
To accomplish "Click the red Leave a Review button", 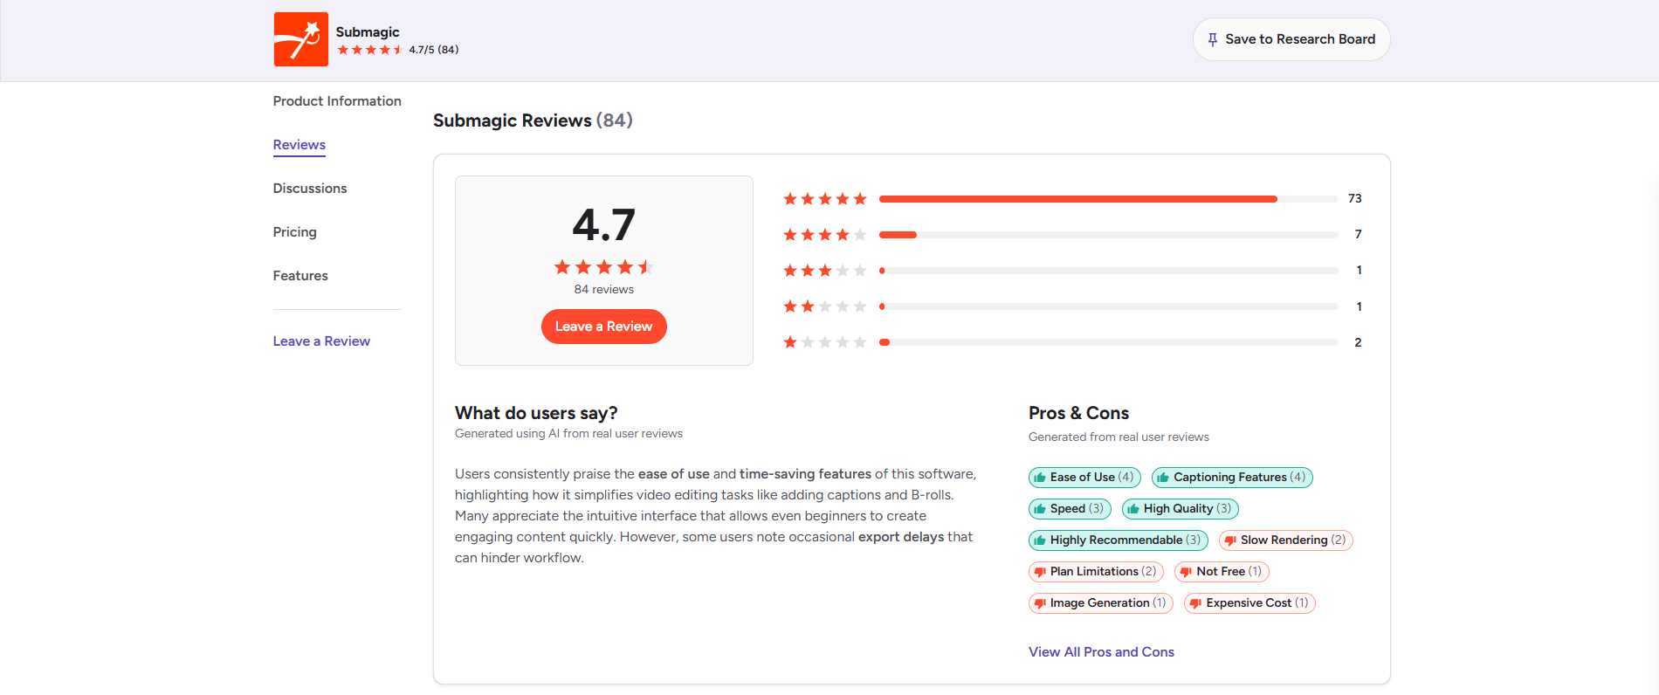I will point(604,327).
